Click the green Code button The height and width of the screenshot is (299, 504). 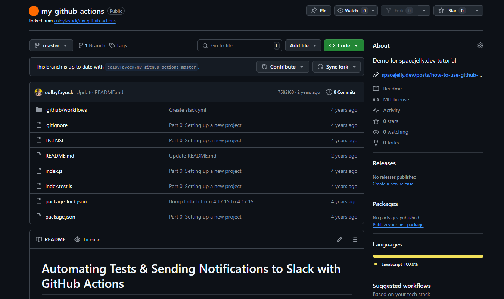point(343,45)
